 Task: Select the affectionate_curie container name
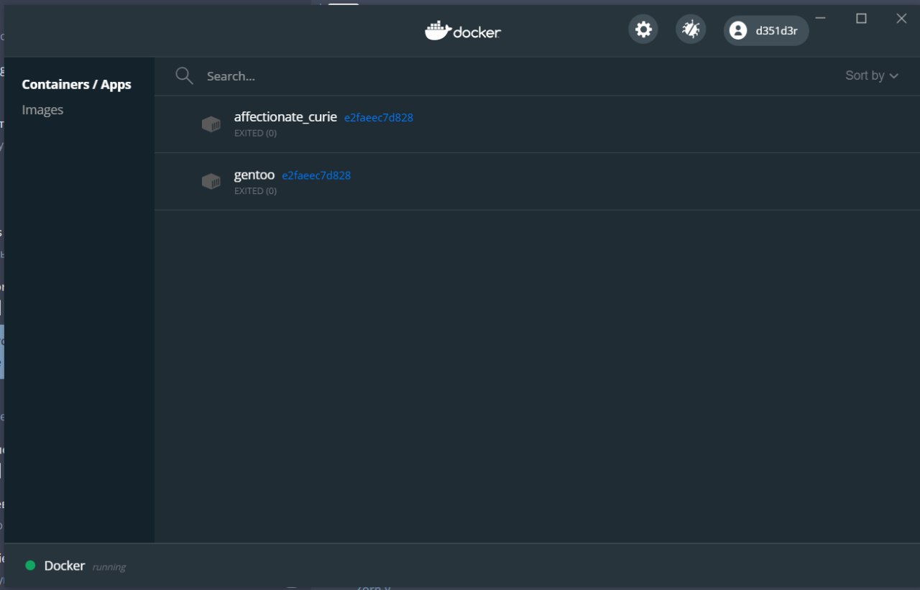(x=285, y=117)
